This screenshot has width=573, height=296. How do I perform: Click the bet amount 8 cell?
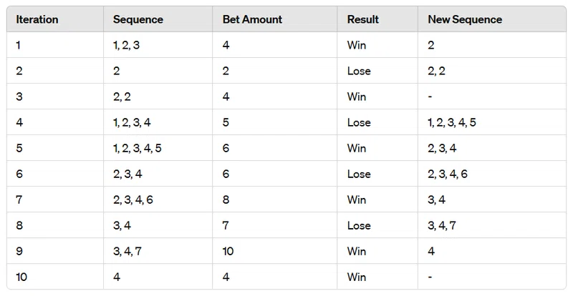click(x=226, y=199)
